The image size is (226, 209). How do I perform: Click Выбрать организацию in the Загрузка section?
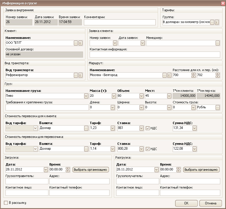pos(91,170)
